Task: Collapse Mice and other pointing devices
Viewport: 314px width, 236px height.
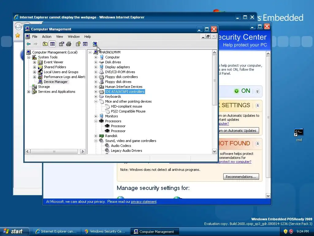Action: (96, 101)
